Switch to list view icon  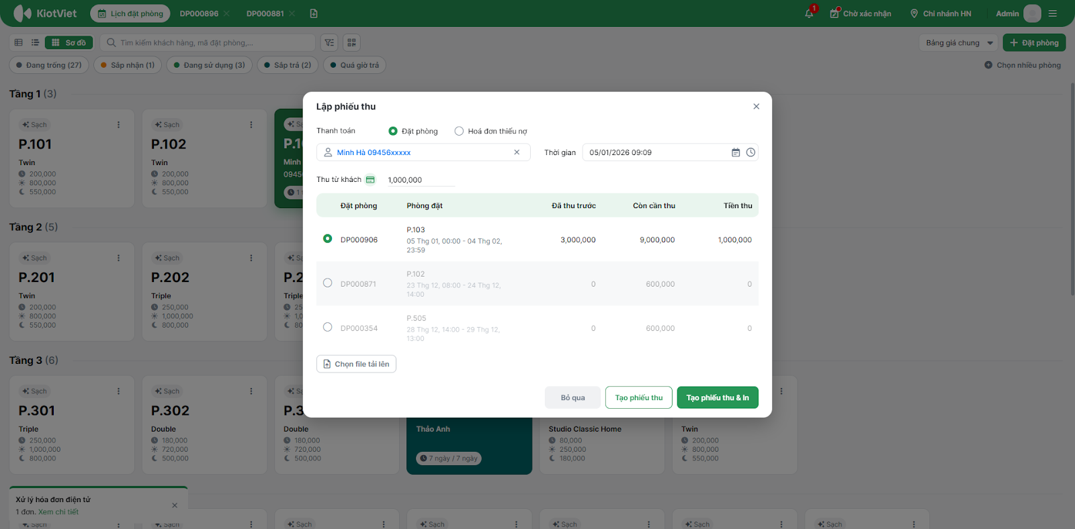pos(35,42)
